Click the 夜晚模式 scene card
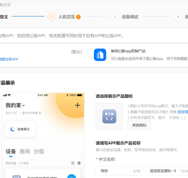This screenshot has height=178, width=188. pos(20,129)
